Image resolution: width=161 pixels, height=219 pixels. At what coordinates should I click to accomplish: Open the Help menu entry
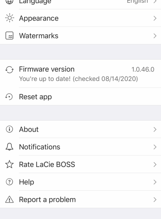(x=80, y=182)
